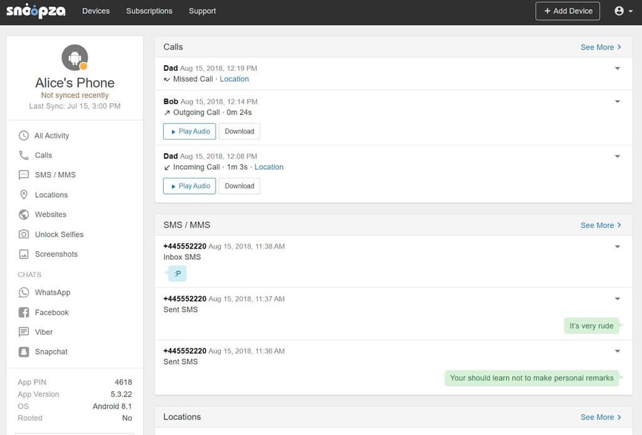Click the All Activity clock icon
This screenshot has height=435, width=642.
[24, 136]
